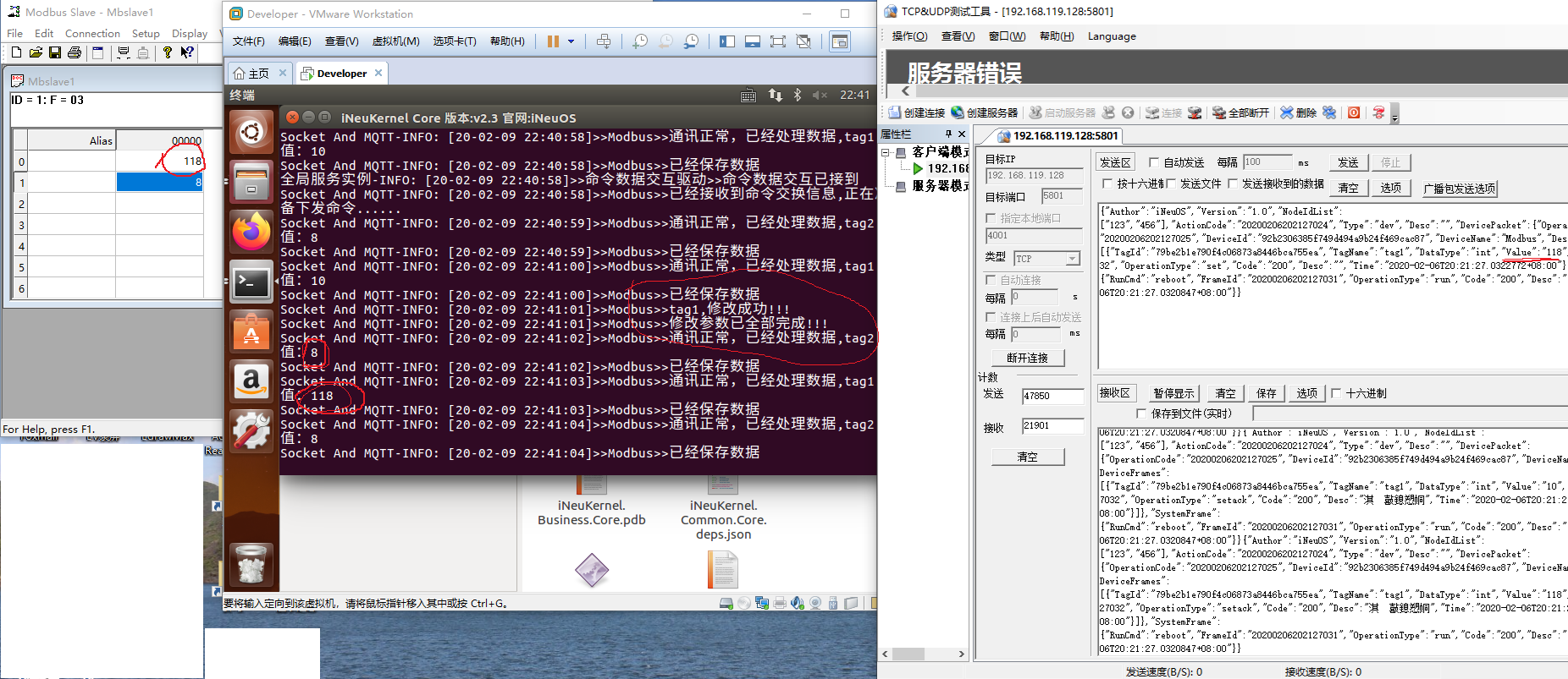This screenshot has width=1568, height=679.
Task: Click Bluetooth indicator in Ubuntu top panel
Action: [x=798, y=95]
